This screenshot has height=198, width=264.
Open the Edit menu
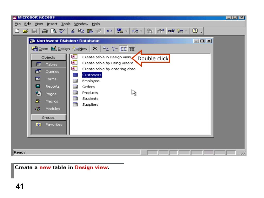pyautogui.click(x=27, y=24)
